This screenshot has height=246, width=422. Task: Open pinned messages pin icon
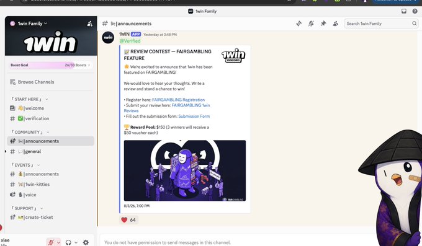pos(323,24)
